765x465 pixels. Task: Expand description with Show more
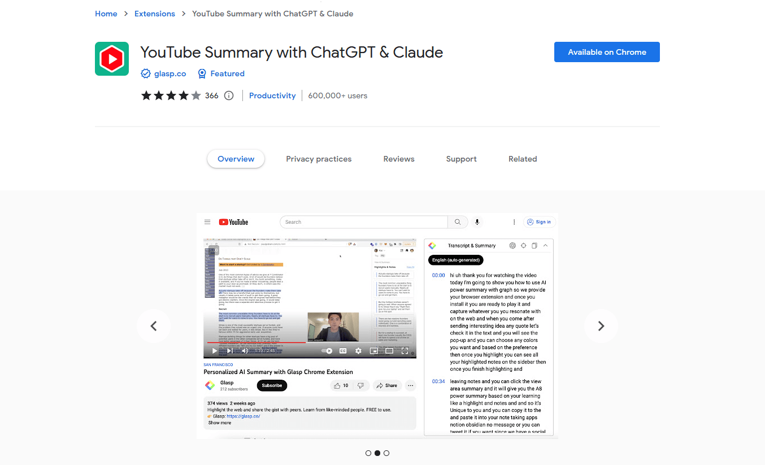point(220,423)
